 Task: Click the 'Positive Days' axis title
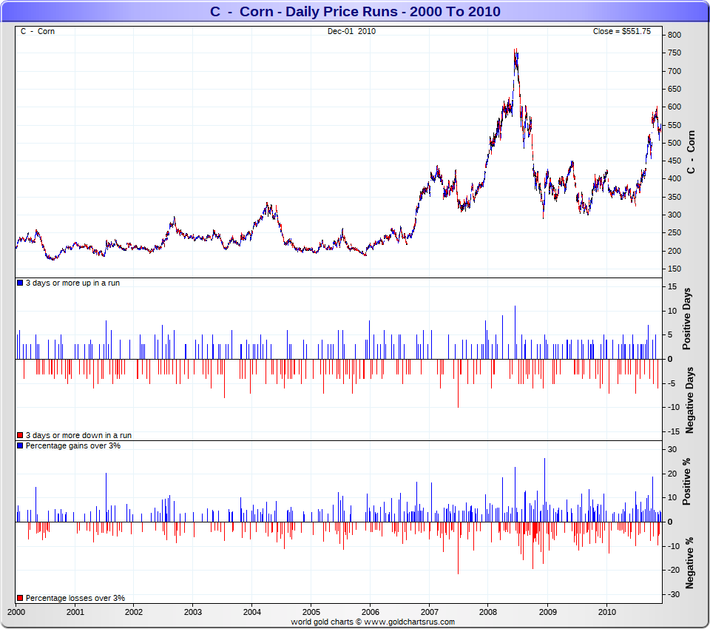click(x=687, y=322)
